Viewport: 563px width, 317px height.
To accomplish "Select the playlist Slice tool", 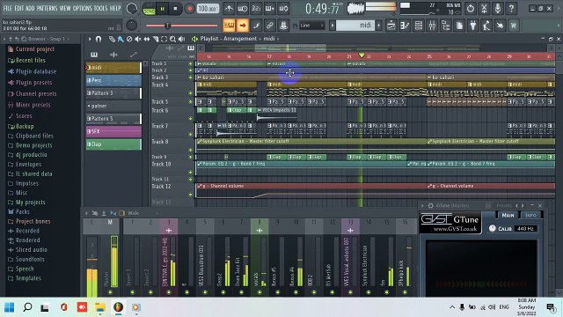I will click(156, 39).
